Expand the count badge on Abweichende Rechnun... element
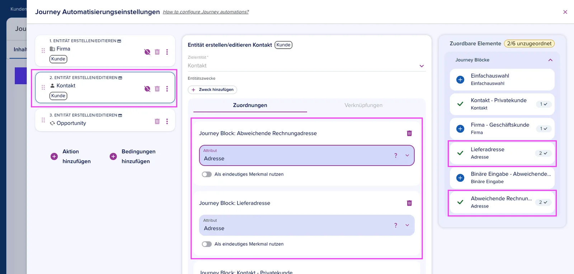Image resolution: width=574 pixels, height=274 pixels. tap(543, 202)
